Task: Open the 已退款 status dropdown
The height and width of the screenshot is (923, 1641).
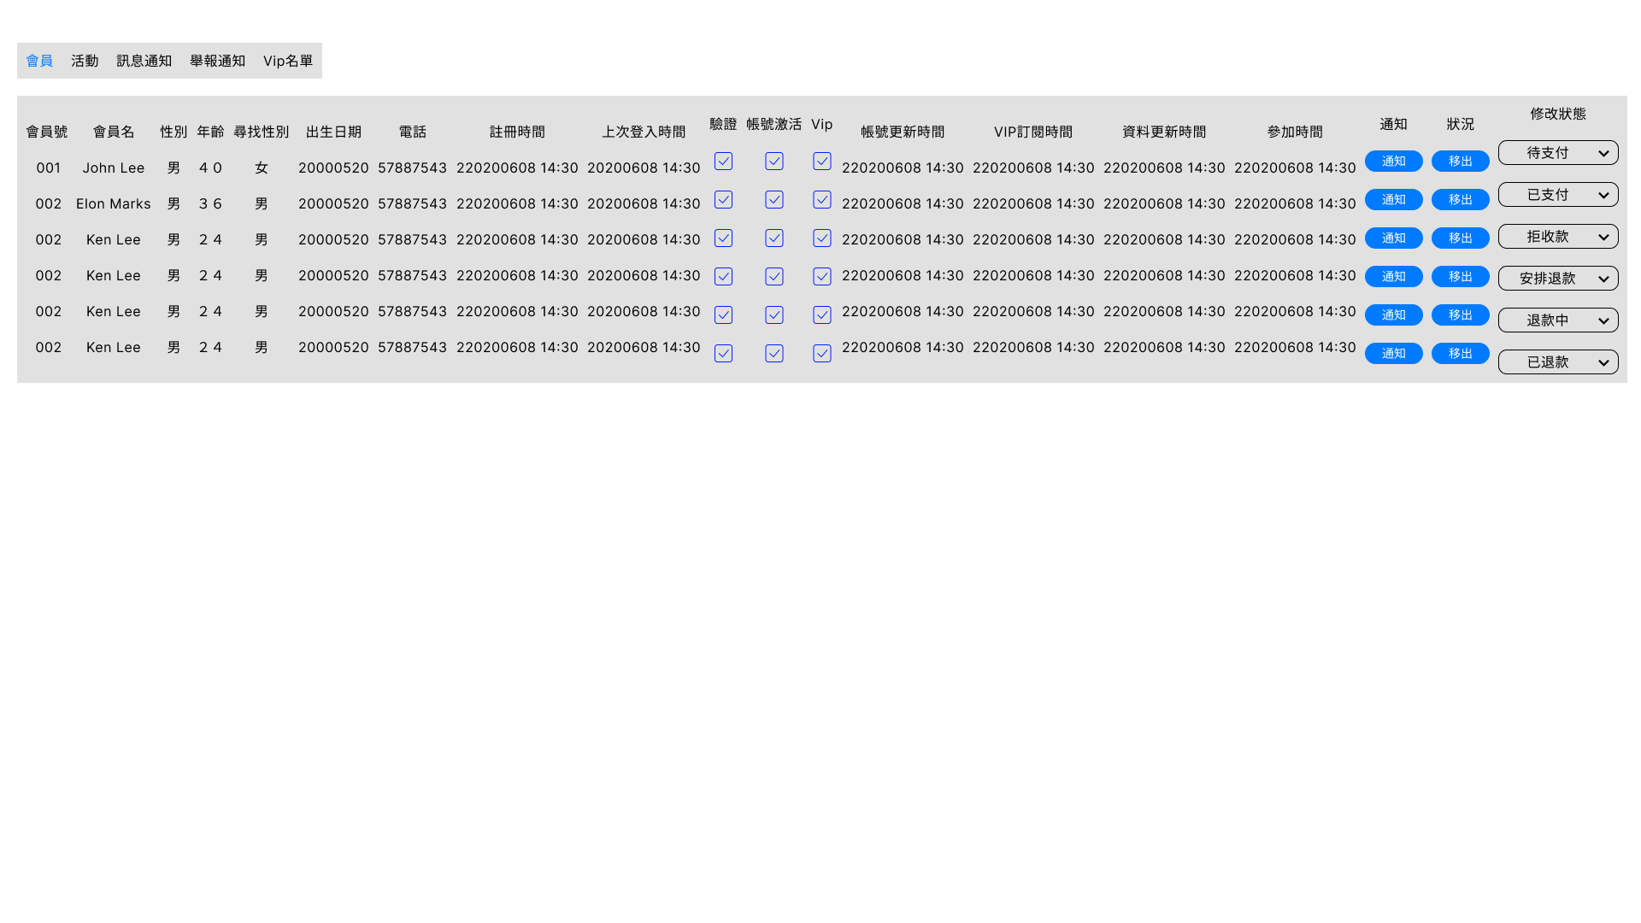Action: (x=1558, y=362)
